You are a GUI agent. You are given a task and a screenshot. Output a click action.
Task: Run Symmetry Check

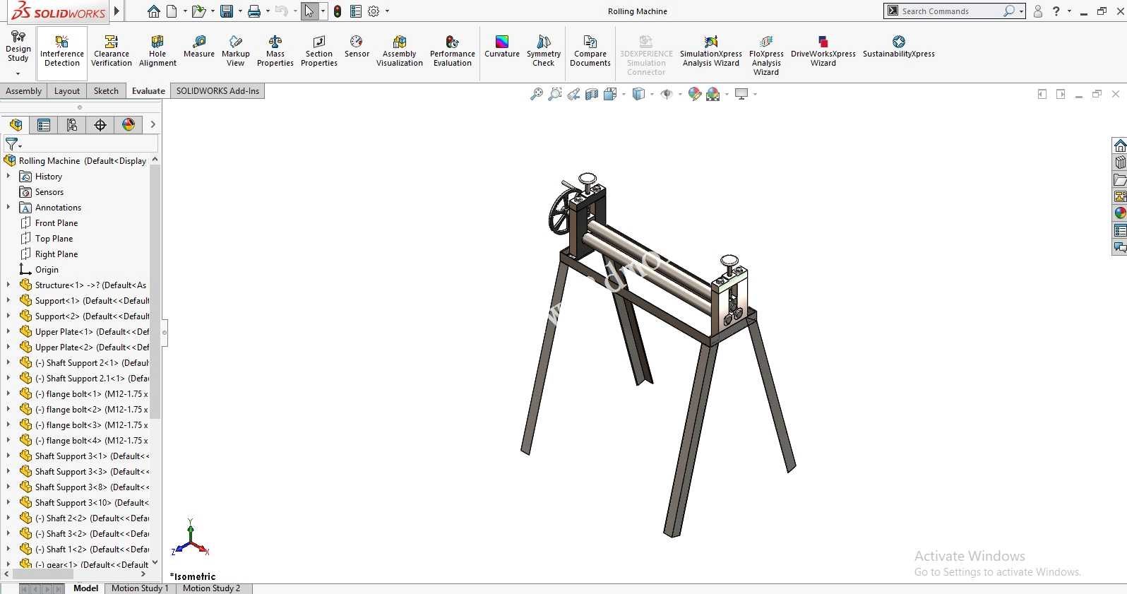point(544,50)
